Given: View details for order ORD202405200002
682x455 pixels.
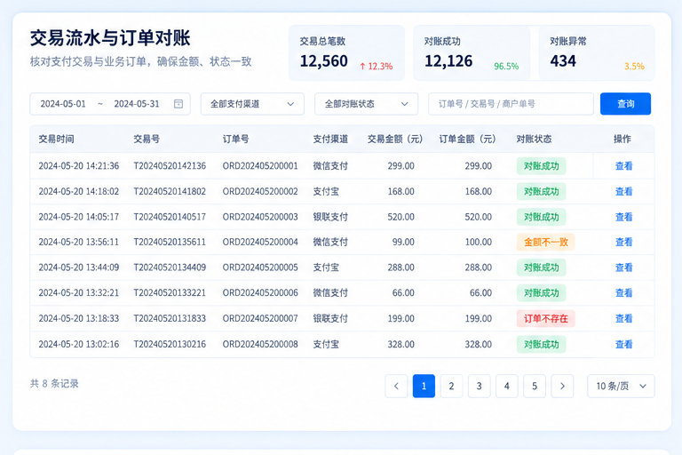Looking at the screenshot, I should pos(623,192).
